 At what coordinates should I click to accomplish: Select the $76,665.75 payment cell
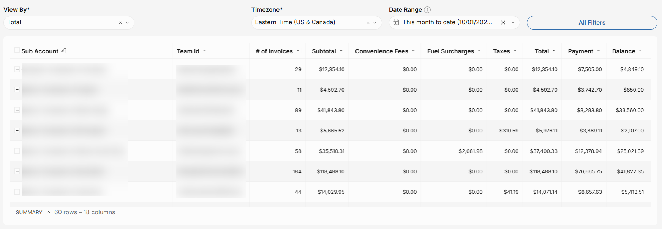tap(588, 172)
